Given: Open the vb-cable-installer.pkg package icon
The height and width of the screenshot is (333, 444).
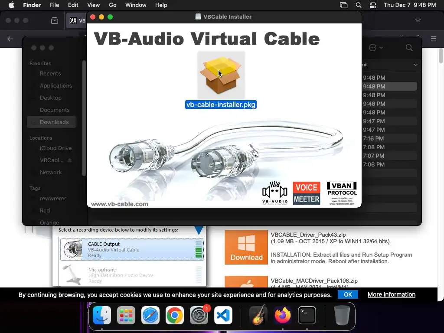Looking at the screenshot, I should (x=221, y=75).
